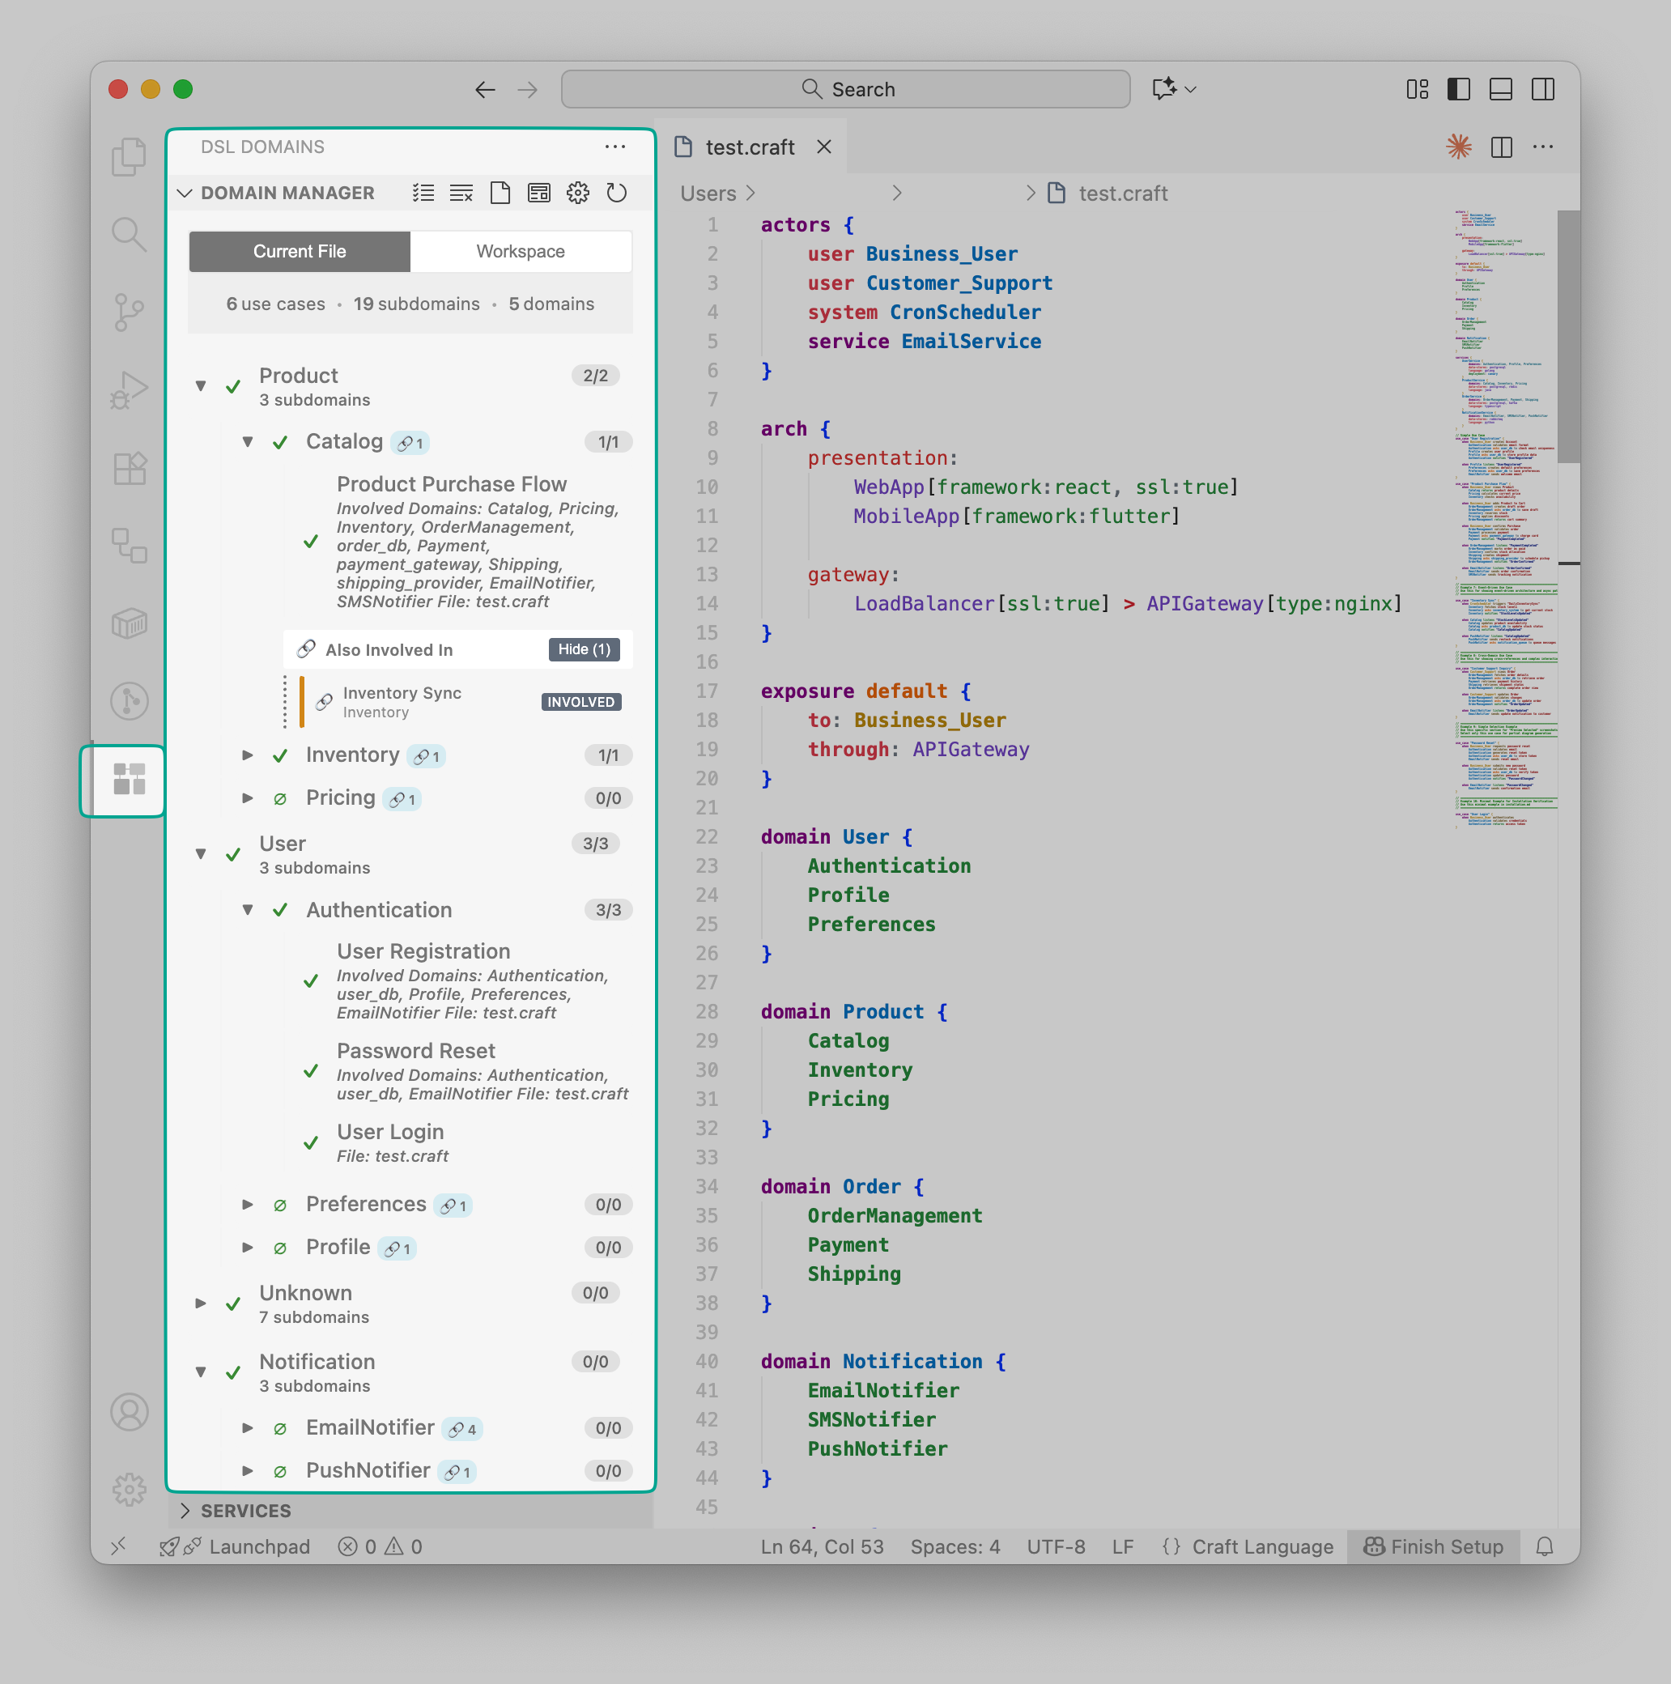Collapse the Catalog subdomain
1671x1684 pixels.
(248, 442)
